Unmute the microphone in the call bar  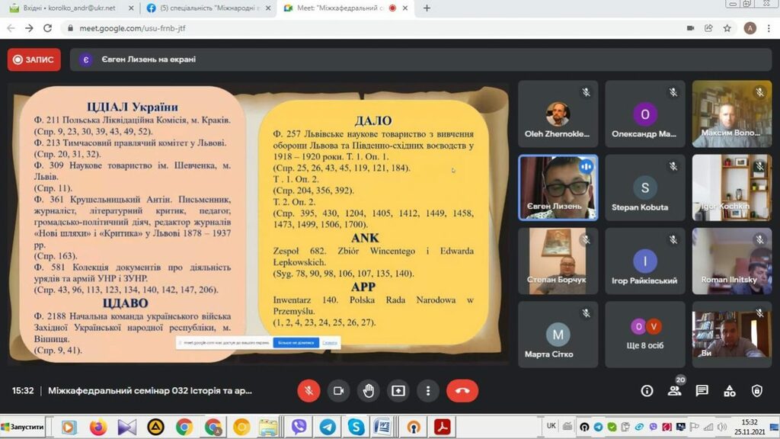[308, 391]
